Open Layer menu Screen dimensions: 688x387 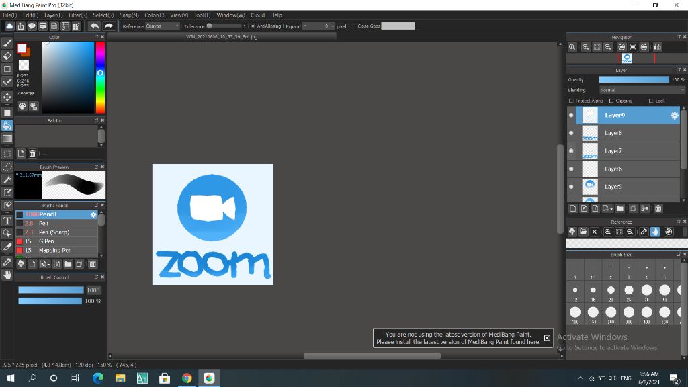coord(54,15)
